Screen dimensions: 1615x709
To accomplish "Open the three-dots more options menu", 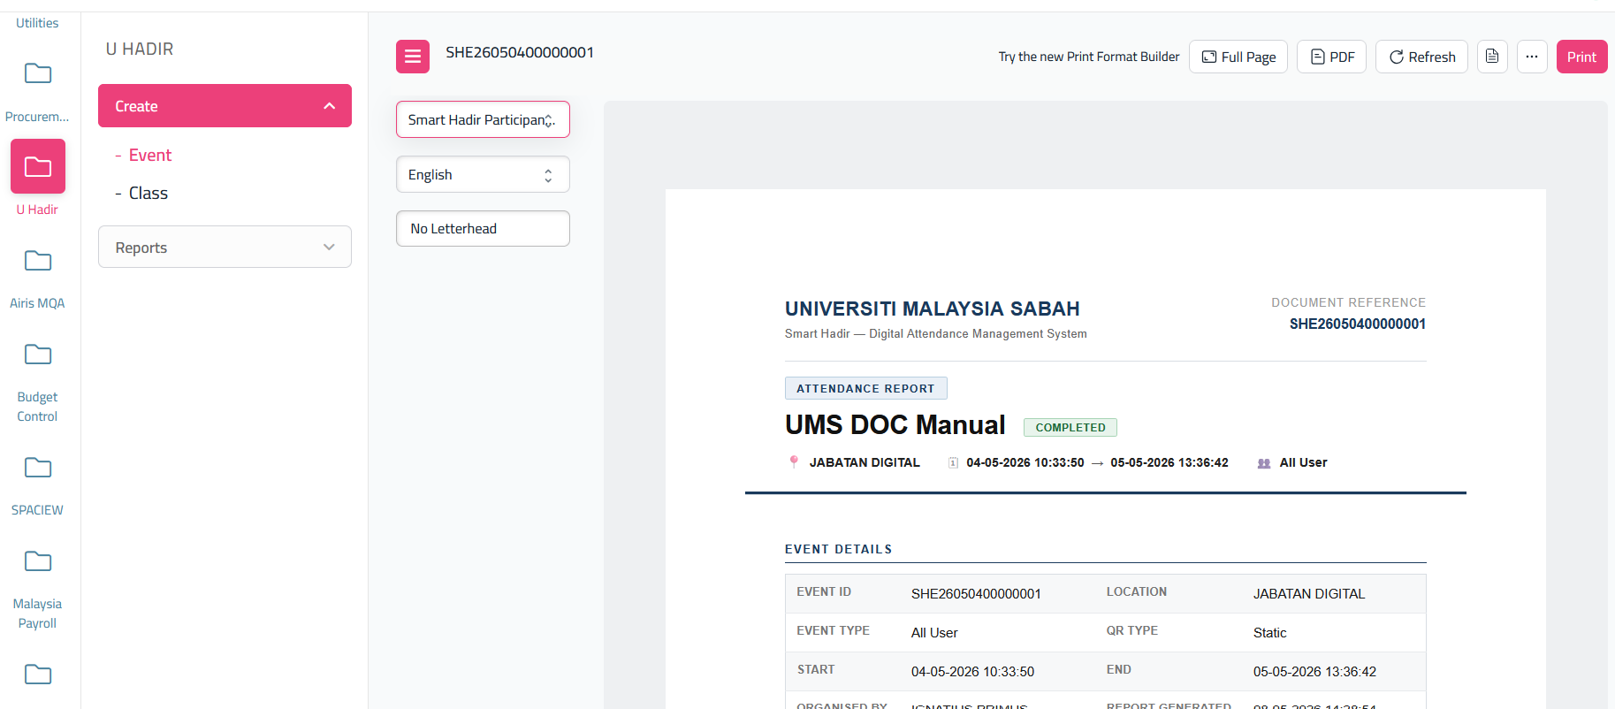I will click(1532, 57).
